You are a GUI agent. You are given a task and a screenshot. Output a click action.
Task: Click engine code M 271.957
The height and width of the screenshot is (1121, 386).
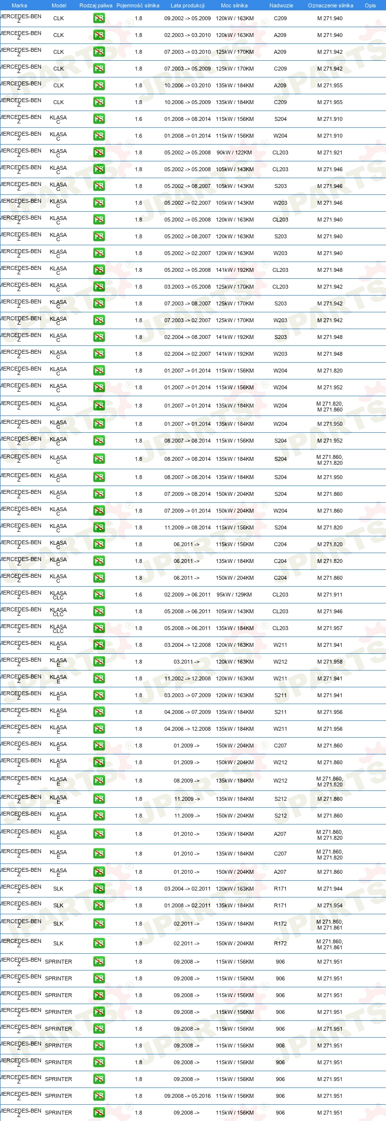point(330,628)
